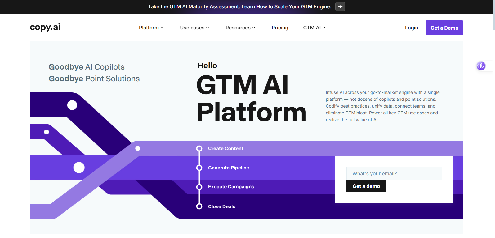
Task: Click the Execute Campaigns circle marker
Action: [x=199, y=187]
